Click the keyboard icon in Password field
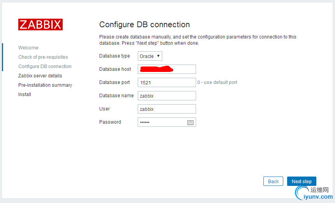This screenshot has height=203, width=335. [190, 122]
